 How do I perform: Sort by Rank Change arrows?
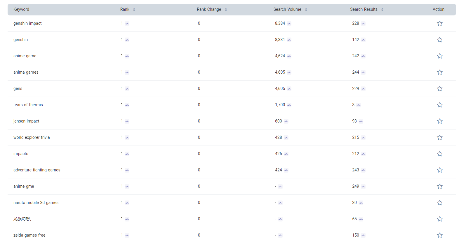click(x=226, y=10)
